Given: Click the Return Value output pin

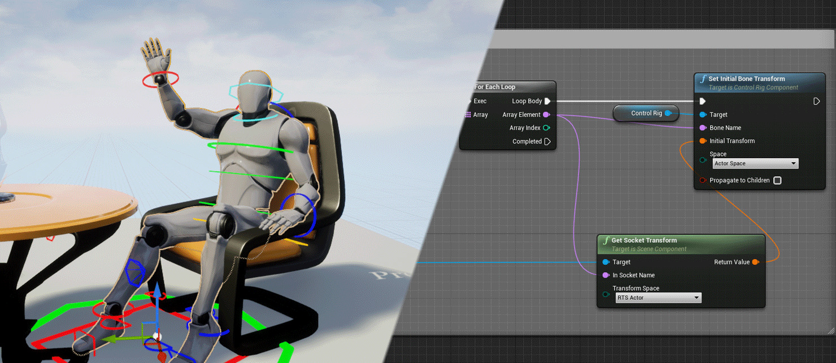Looking at the screenshot, I should (756, 262).
